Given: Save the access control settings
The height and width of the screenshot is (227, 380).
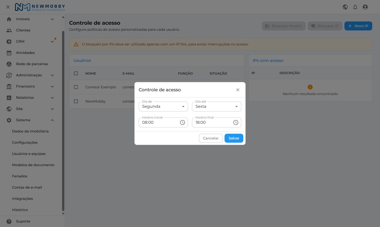Looking at the screenshot, I should point(234,138).
